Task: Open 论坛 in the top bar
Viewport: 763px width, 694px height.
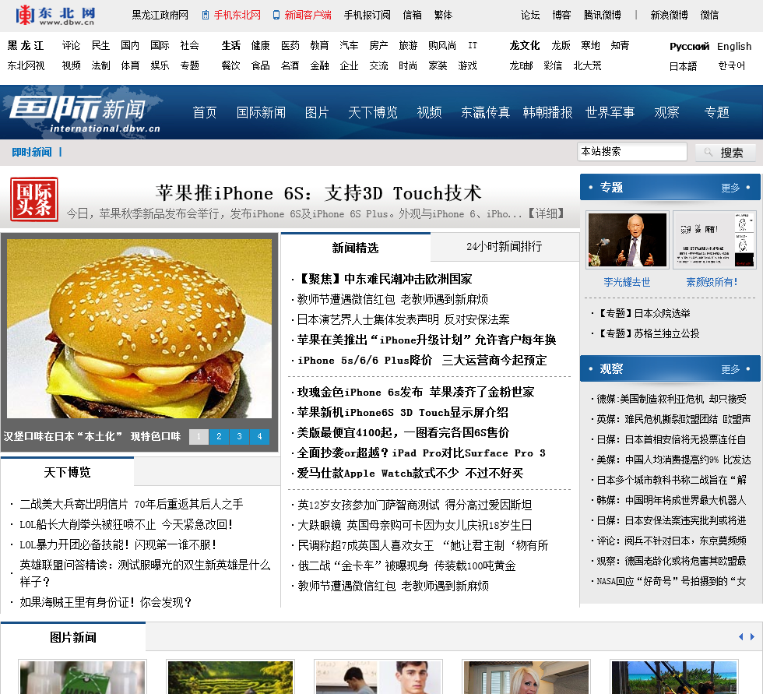Action: point(530,15)
